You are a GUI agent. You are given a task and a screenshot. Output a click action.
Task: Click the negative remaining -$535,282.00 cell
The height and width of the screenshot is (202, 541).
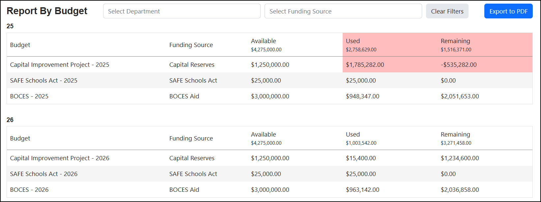(459, 65)
